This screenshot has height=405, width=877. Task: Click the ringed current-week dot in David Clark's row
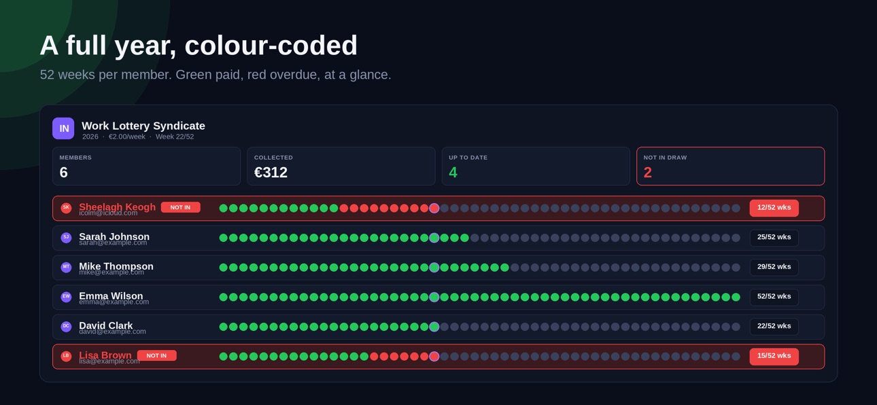pyautogui.click(x=434, y=327)
